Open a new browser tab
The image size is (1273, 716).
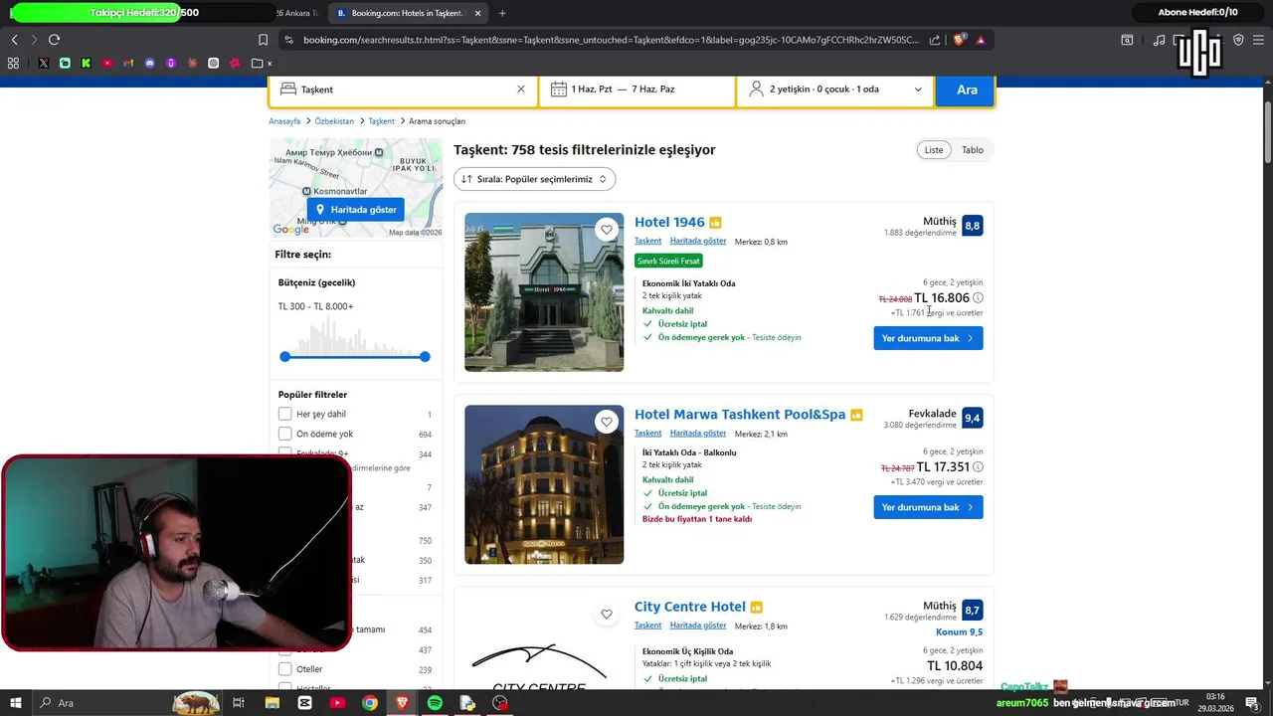(x=502, y=13)
